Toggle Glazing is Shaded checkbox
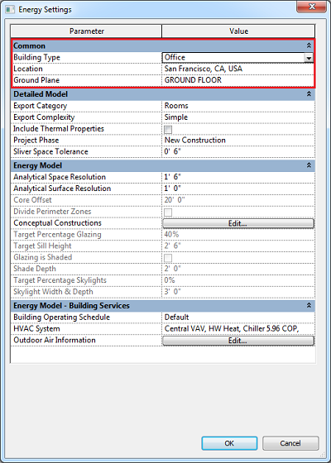 168,258
